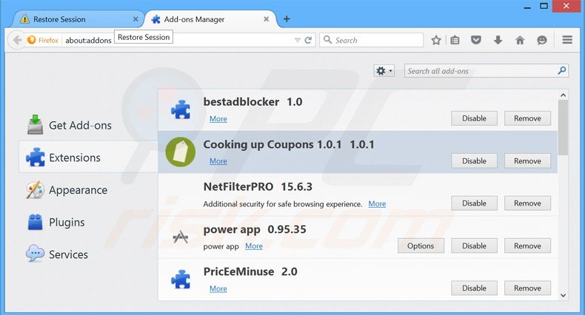Image resolution: width=585 pixels, height=315 pixels.
Task: Minimize the Firefox window
Action: 527,7
